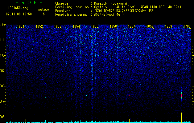194x123 pixels.
Task: Click the 1658 time marker
Action: click(x=150, y=26)
